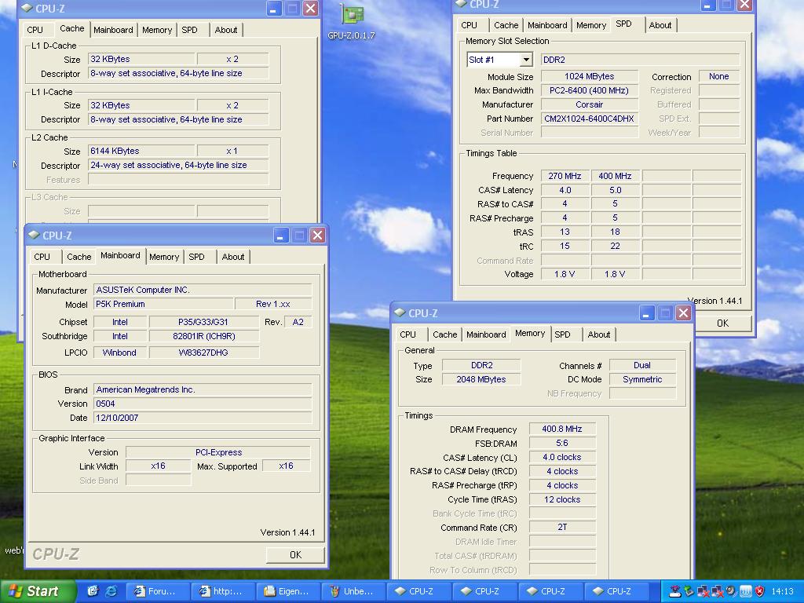Click the 'Corsair' manufacturer value
Screen dimensions: 804x603
589,104
